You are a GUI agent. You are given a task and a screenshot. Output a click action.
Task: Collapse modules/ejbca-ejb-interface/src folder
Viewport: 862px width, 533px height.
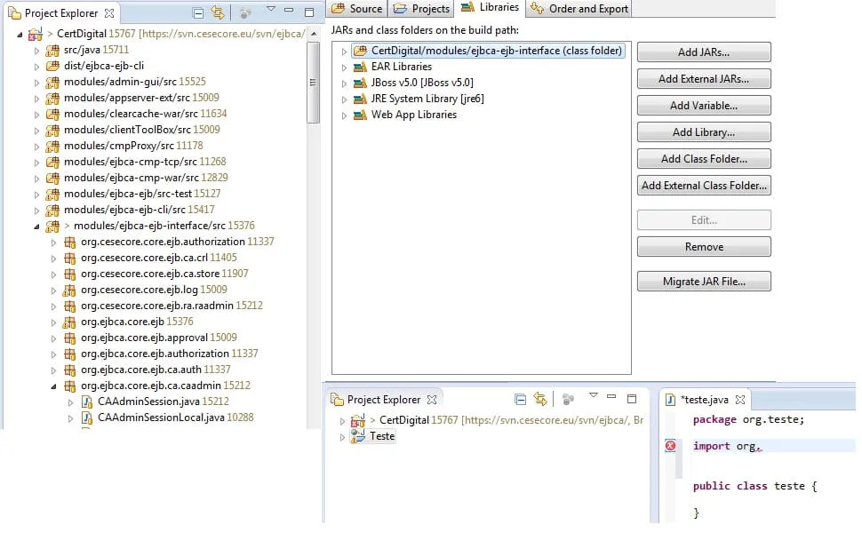point(36,227)
